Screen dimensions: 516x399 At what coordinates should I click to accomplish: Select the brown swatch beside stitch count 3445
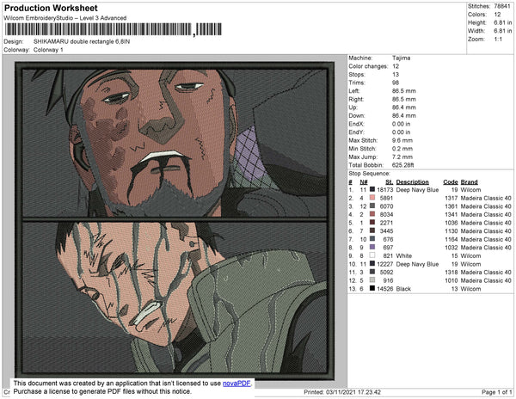point(372,231)
